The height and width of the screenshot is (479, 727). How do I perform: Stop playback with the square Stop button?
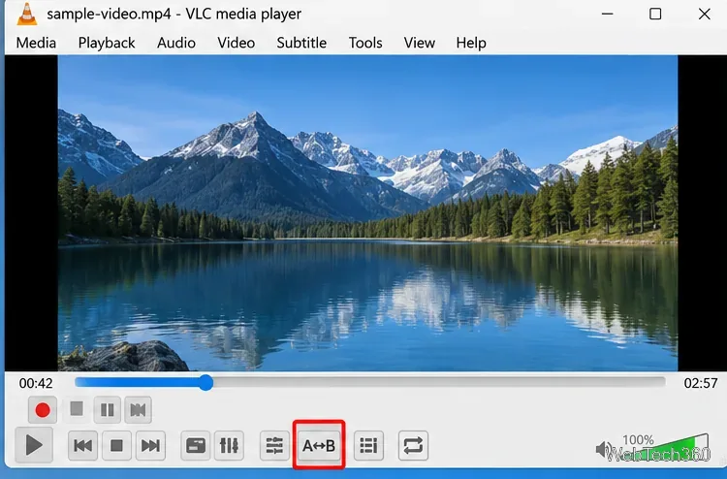[x=116, y=446]
